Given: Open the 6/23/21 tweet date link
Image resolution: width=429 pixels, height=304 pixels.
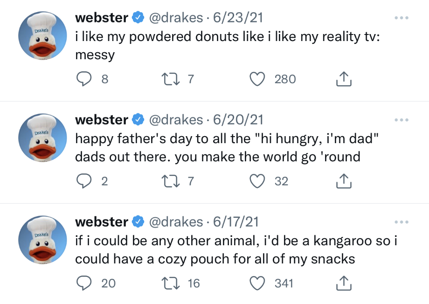Looking at the screenshot, I should [238, 18].
